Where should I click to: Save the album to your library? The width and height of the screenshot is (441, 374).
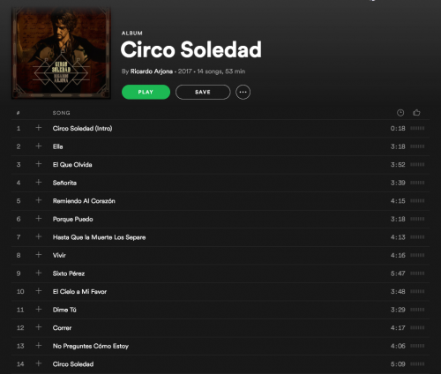coord(203,92)
